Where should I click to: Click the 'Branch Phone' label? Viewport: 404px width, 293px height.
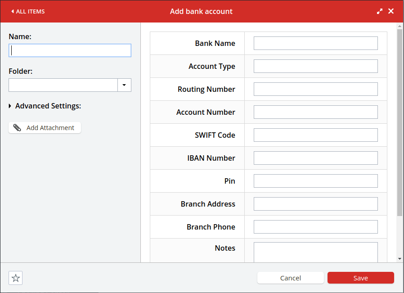(211, 227)
